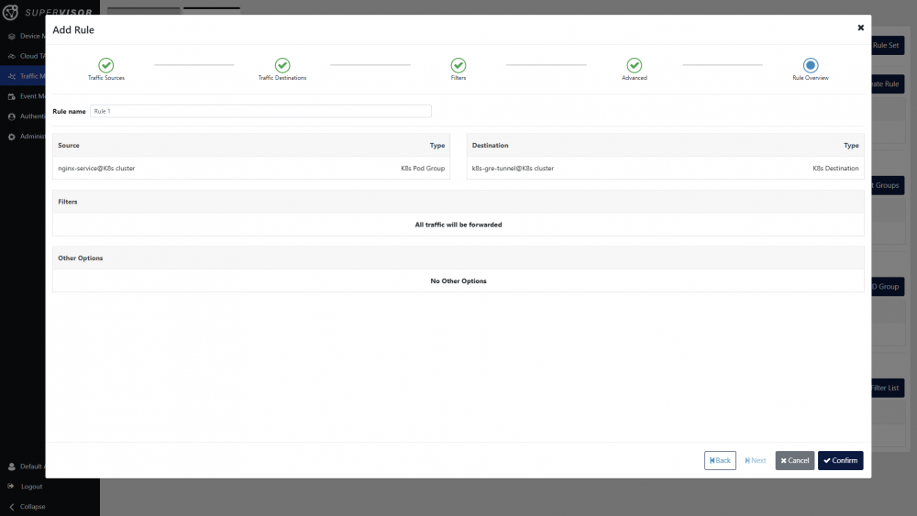This screenshot has width=917, height=516.
Task: Go to the Traffic Destinations step circle
Action: [x=282, y=65]
